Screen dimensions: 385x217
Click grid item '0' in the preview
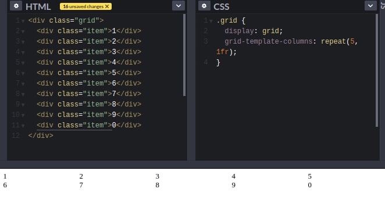(309, 185)
